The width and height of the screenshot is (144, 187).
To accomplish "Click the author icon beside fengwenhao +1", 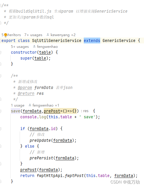I will 30,105.
